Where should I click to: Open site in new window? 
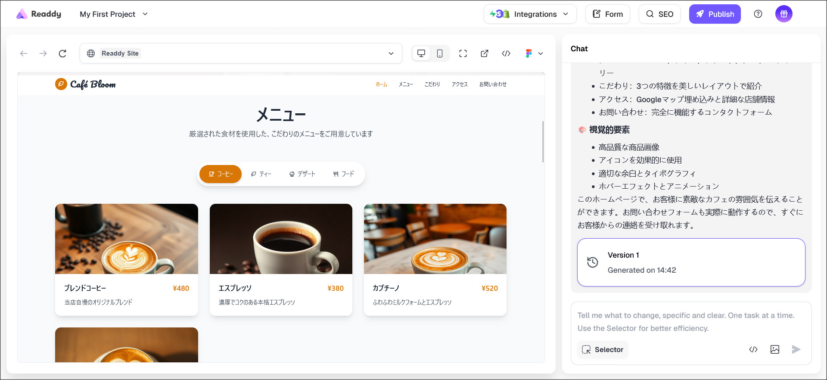(x=485, y=53)
